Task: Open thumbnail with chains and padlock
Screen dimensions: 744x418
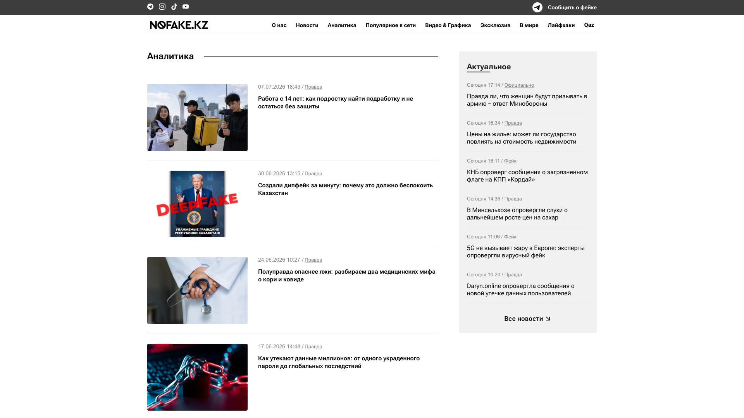Action: 197,377
